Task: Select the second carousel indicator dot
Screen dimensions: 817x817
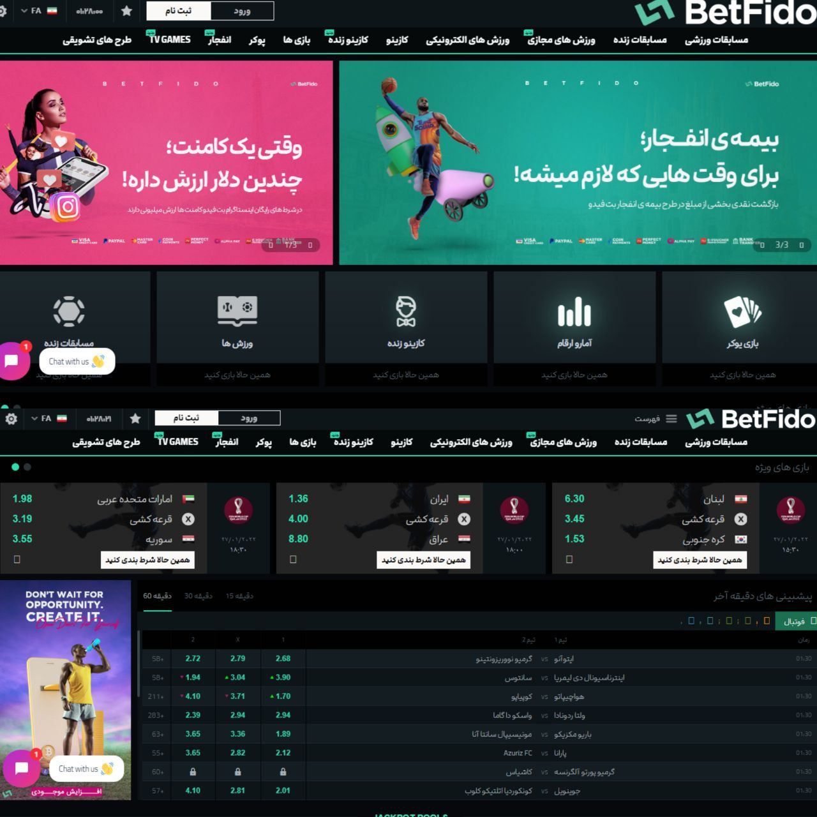Action: pos(29,467)
